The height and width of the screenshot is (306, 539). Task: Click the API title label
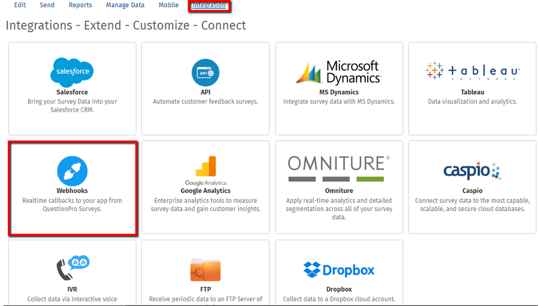[x=205, y=92]
